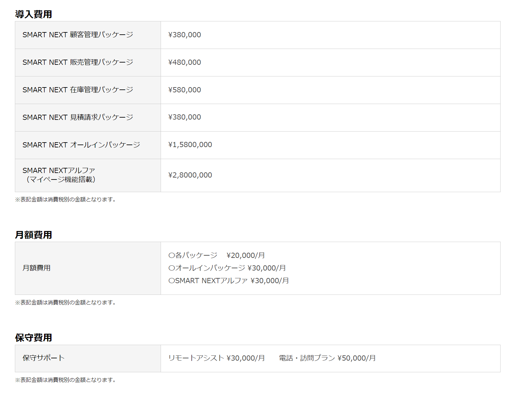
Task: Click the 月額費用 section heading
Action: click(33, 235)
